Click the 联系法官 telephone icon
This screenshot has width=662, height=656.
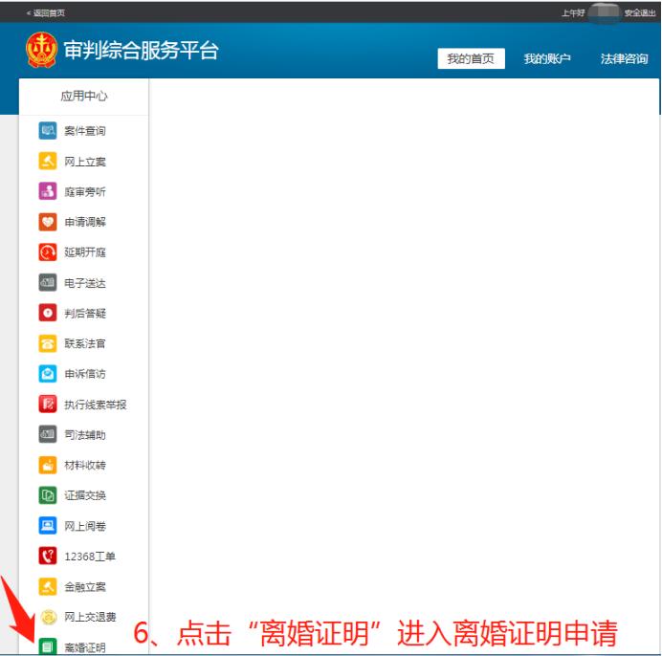click(x=48, y=343)
